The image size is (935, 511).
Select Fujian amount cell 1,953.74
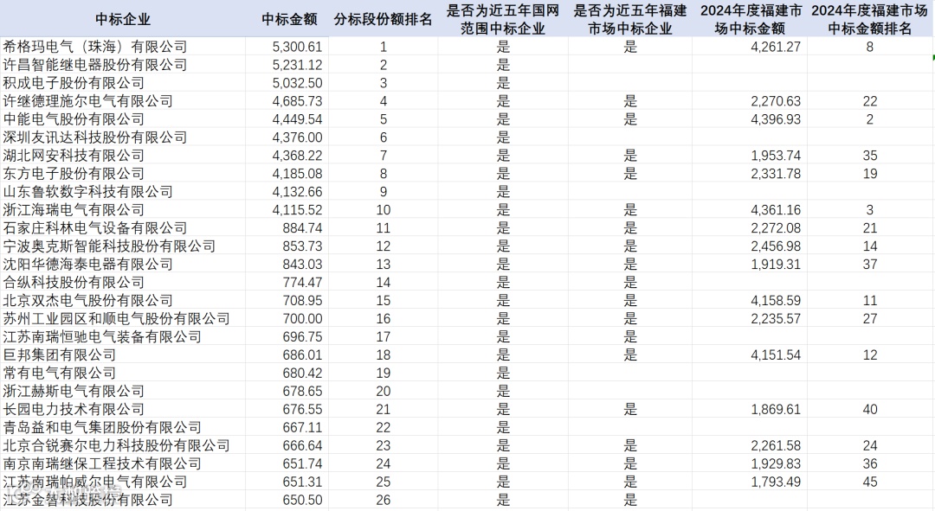pos(750,156)
